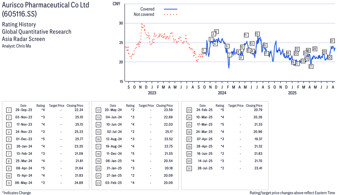Click the ticker text (605116.SS)
Screen dimensions: 339x195
coord(20,14)
